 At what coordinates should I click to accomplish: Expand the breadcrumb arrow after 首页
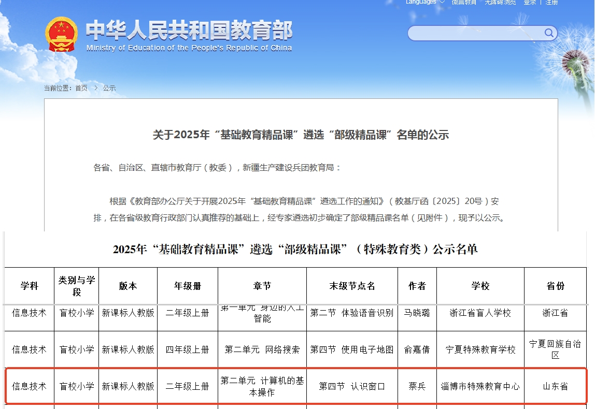point(95,87)
